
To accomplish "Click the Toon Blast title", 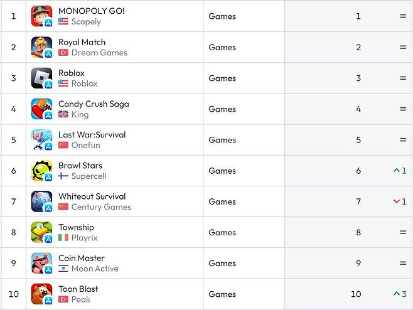I will (x=78, y=289).
